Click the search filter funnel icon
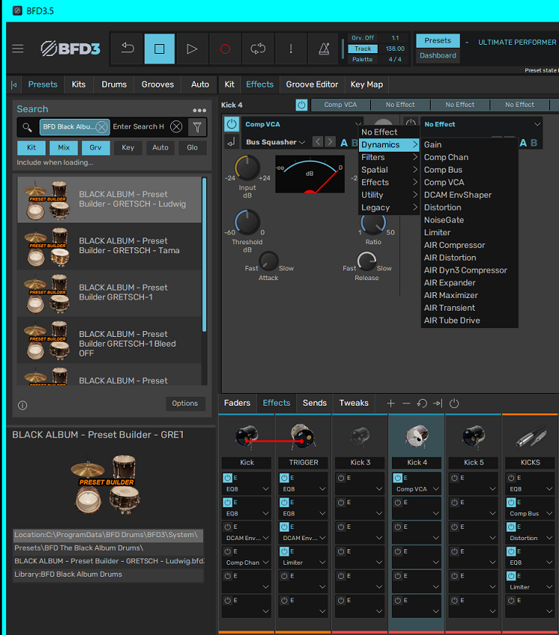Viewport: 559px width, 635px height. coord(196,127)
